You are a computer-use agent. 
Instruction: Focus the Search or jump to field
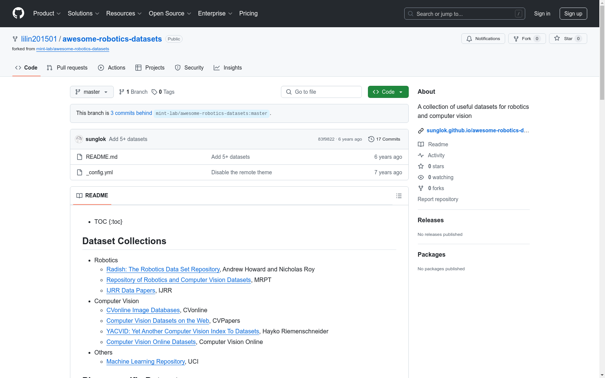pos(465,14)
